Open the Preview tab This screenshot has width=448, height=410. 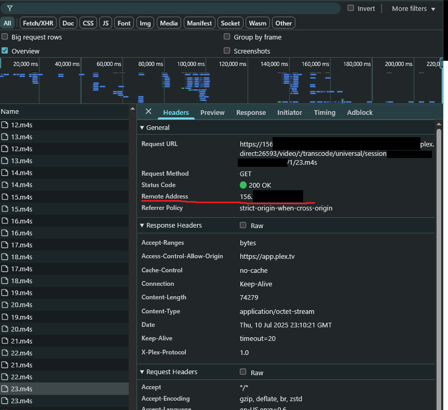212,112
